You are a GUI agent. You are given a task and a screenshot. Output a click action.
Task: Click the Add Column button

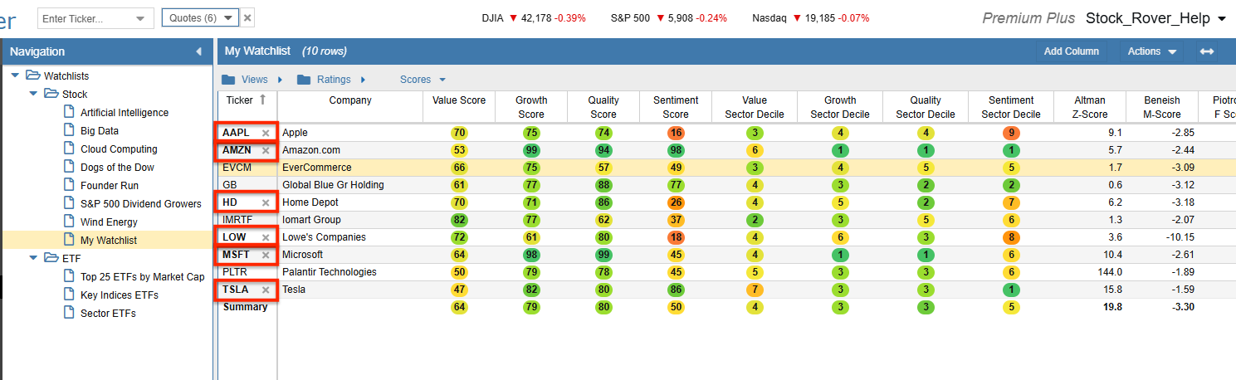point(1071,51)
